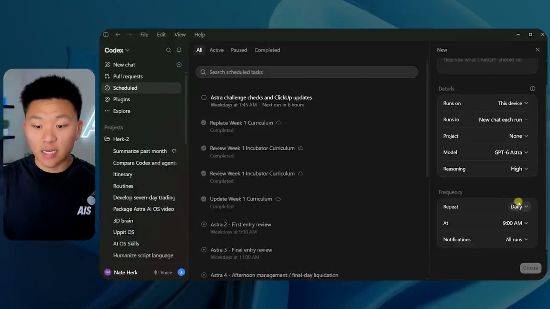Viewport: 550px width, 309px height.
Task: Show the Completed tab
Action: (x=267, y=50)
